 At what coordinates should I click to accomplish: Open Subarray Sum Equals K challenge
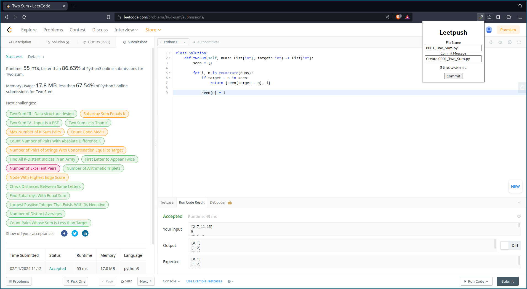104,114
